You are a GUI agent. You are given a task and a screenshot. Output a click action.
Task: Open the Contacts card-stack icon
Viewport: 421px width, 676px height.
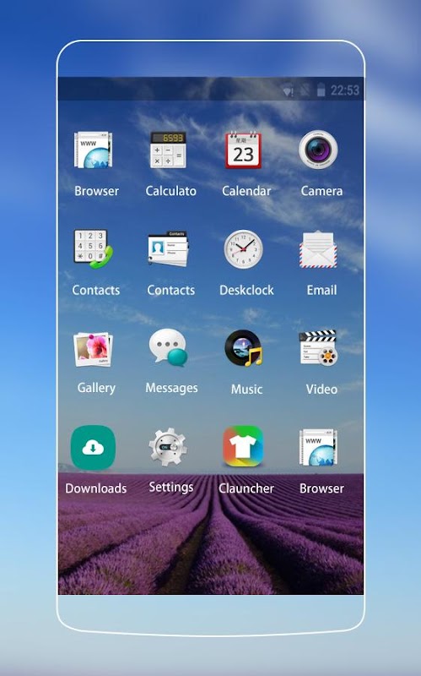[x=168, y=248]
